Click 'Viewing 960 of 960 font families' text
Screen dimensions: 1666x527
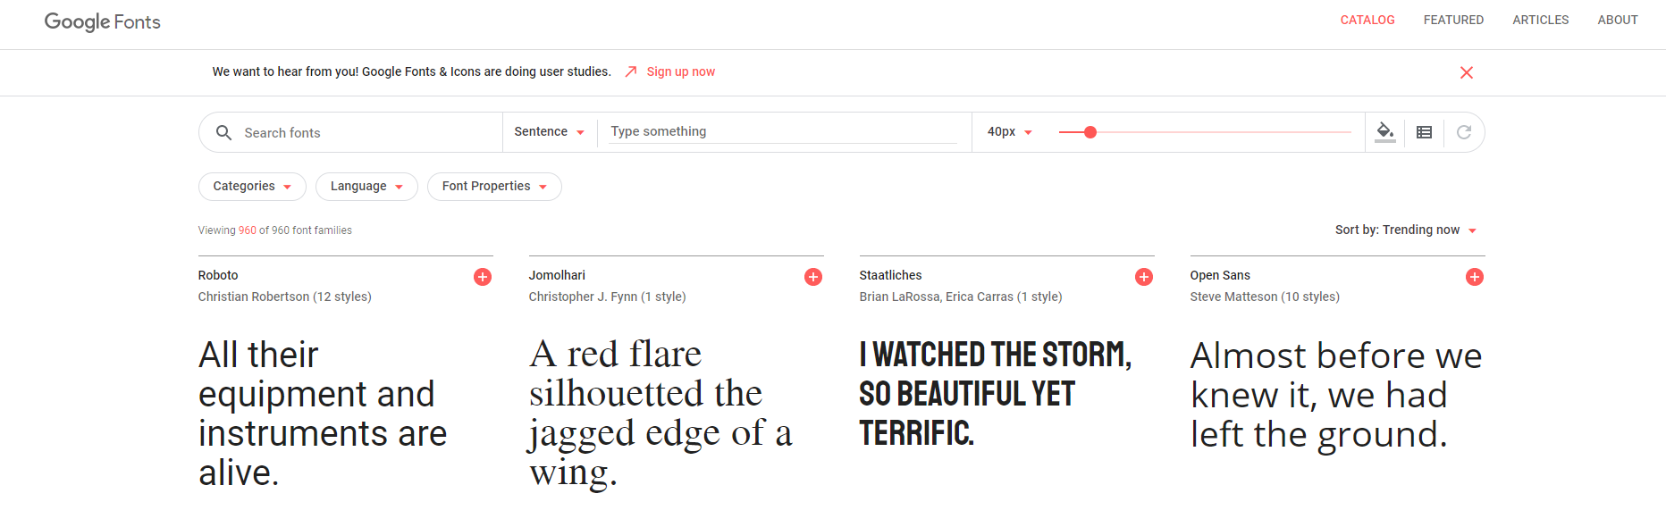[x=275, y=230]
